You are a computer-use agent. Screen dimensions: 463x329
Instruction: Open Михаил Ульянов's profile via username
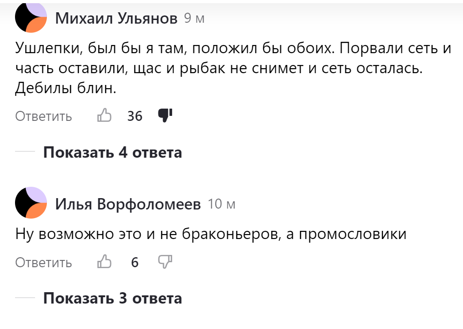coord(117,18)
